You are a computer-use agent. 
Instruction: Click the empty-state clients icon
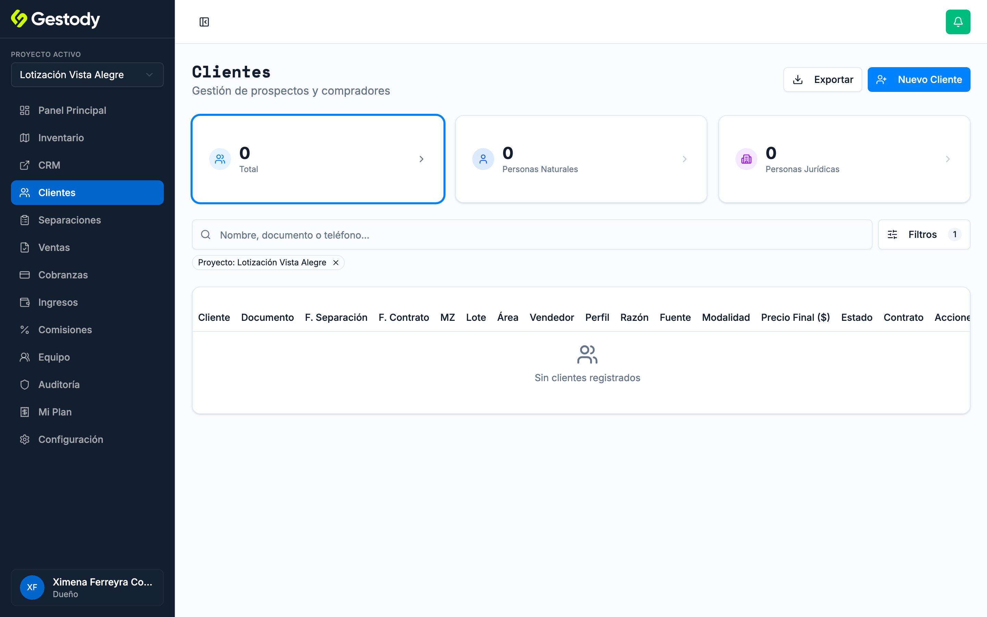point(587,354)
